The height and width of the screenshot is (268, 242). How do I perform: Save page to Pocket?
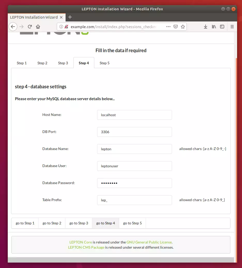click(176, 27)
